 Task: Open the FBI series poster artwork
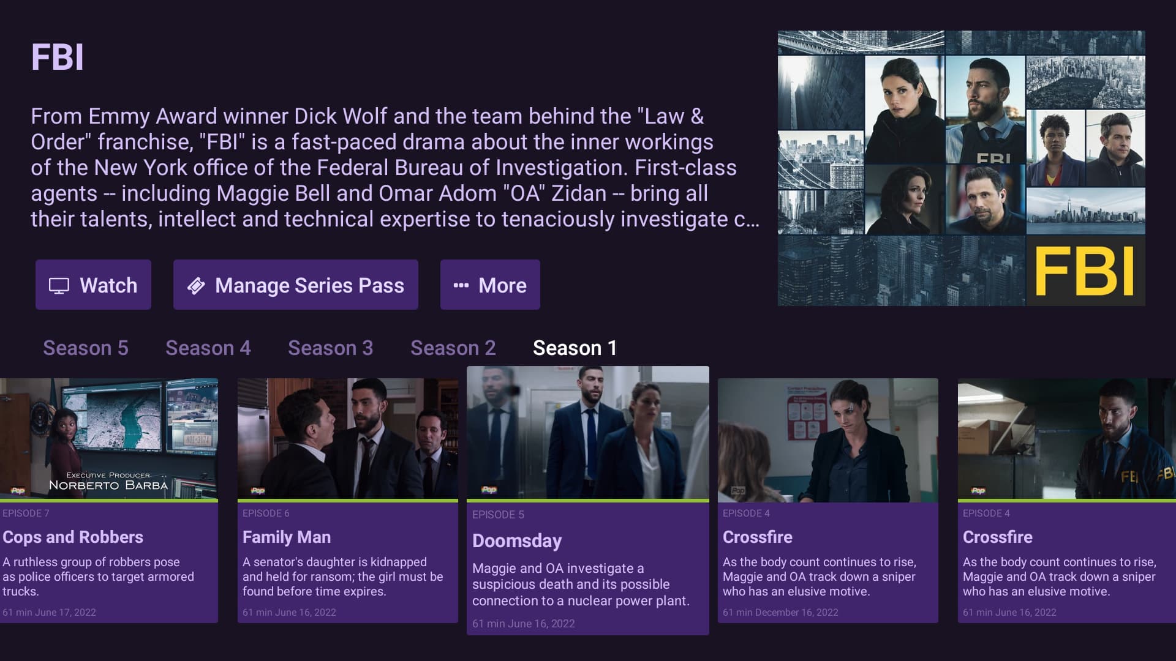tap(962, 168)
